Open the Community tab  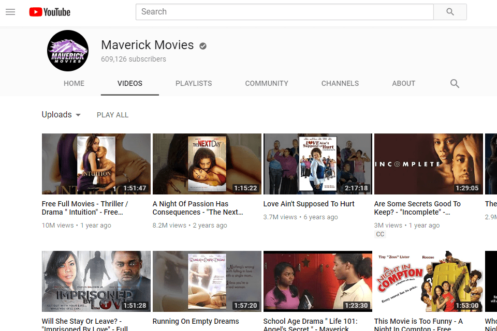click(267, 83)
